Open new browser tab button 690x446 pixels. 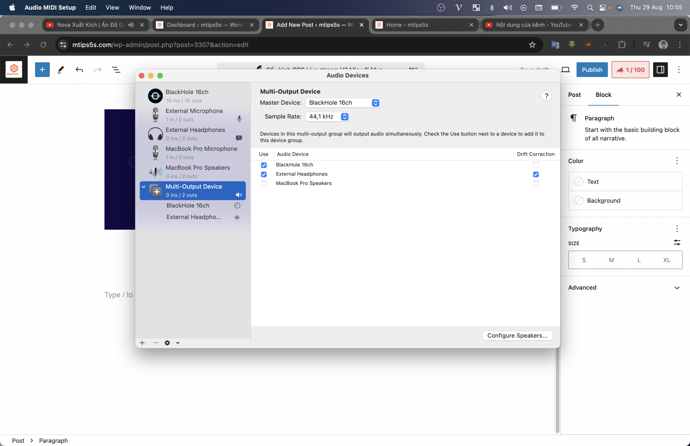(597, 25)
